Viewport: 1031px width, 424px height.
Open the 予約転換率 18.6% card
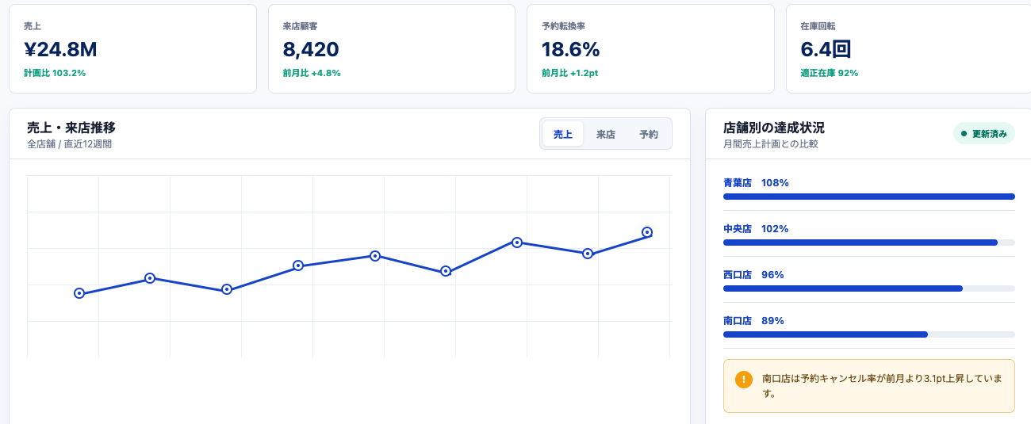(x=650, y=49)
